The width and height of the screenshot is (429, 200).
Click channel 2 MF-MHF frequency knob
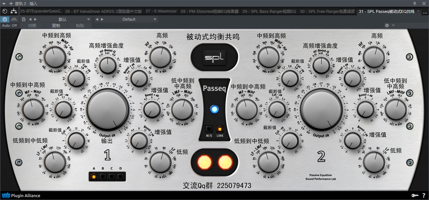247,109
